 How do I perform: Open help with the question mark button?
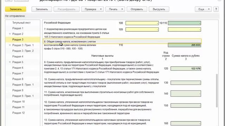tap(216, 9)
